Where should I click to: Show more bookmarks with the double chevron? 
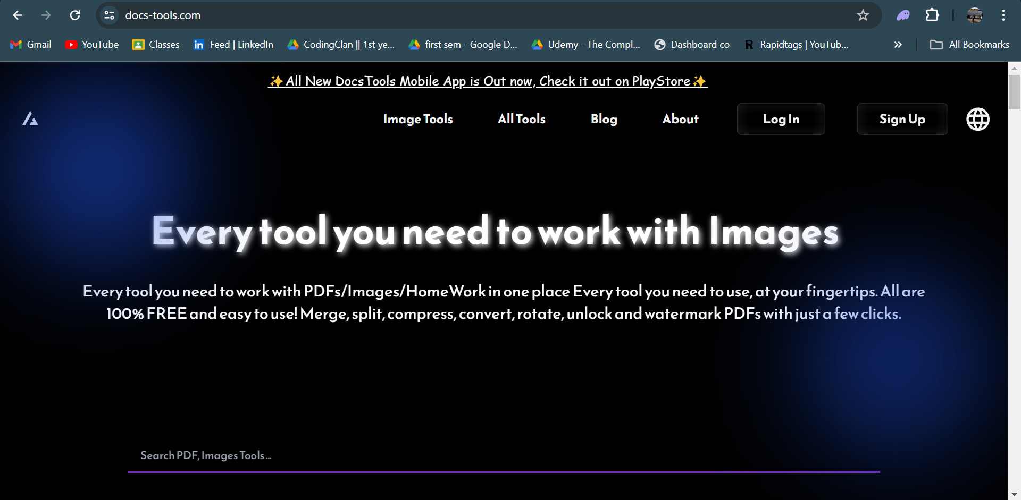pos(898,45)
